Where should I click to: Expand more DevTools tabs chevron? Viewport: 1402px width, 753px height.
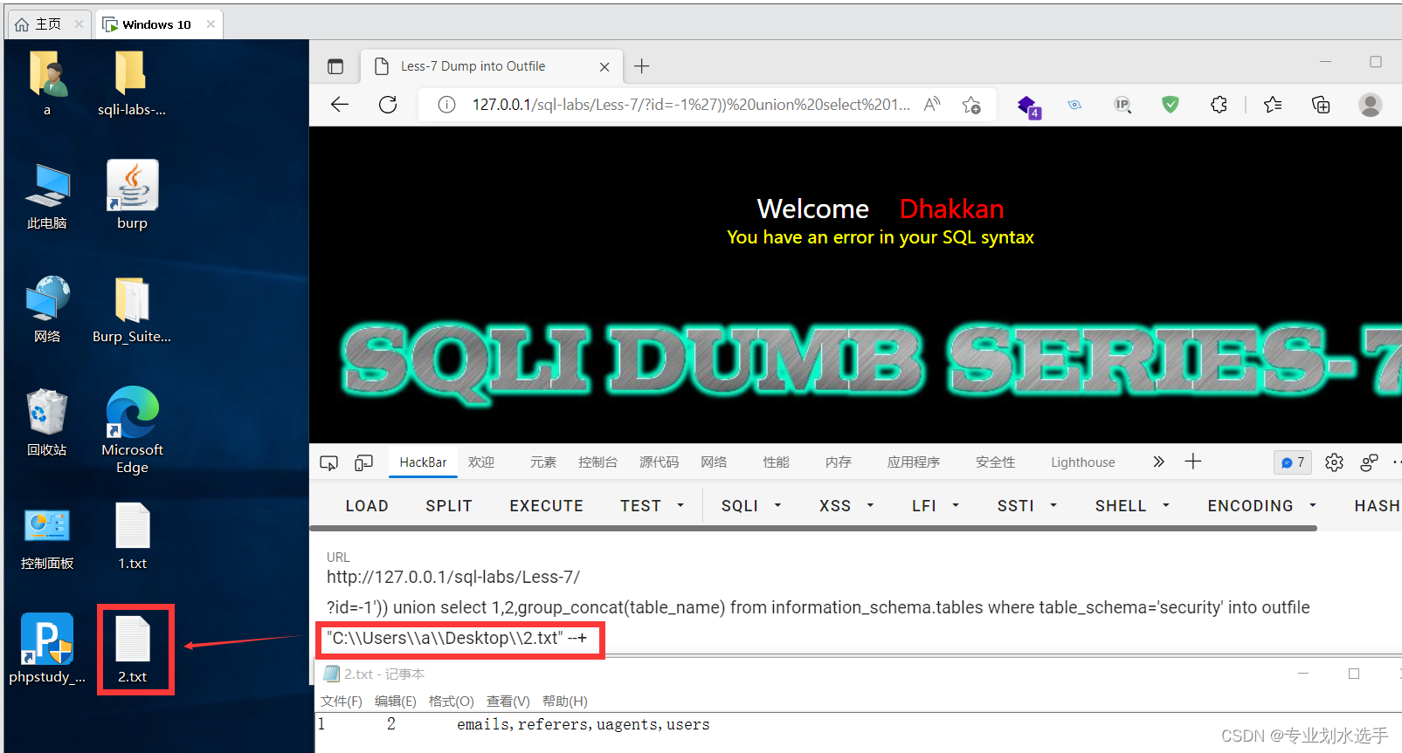click(x=1158, y=462)
